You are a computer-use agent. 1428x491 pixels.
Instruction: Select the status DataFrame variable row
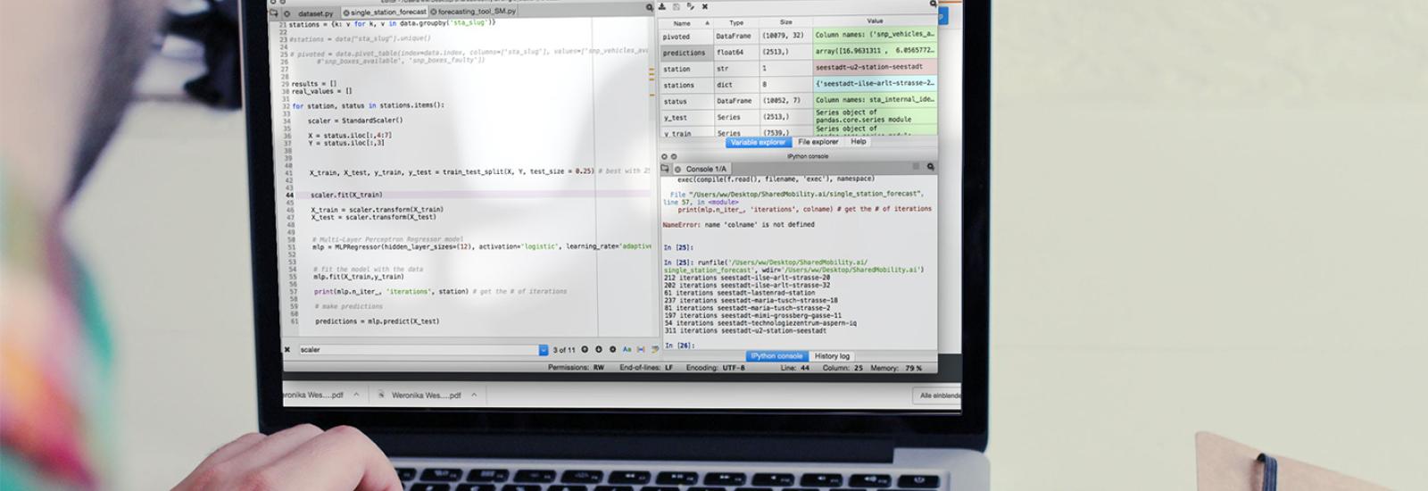pyautogui.click(x=799, y=101)
